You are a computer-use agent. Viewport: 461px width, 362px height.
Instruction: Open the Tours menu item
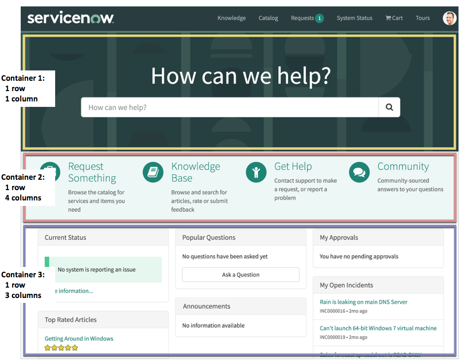[x=422, y=18]
